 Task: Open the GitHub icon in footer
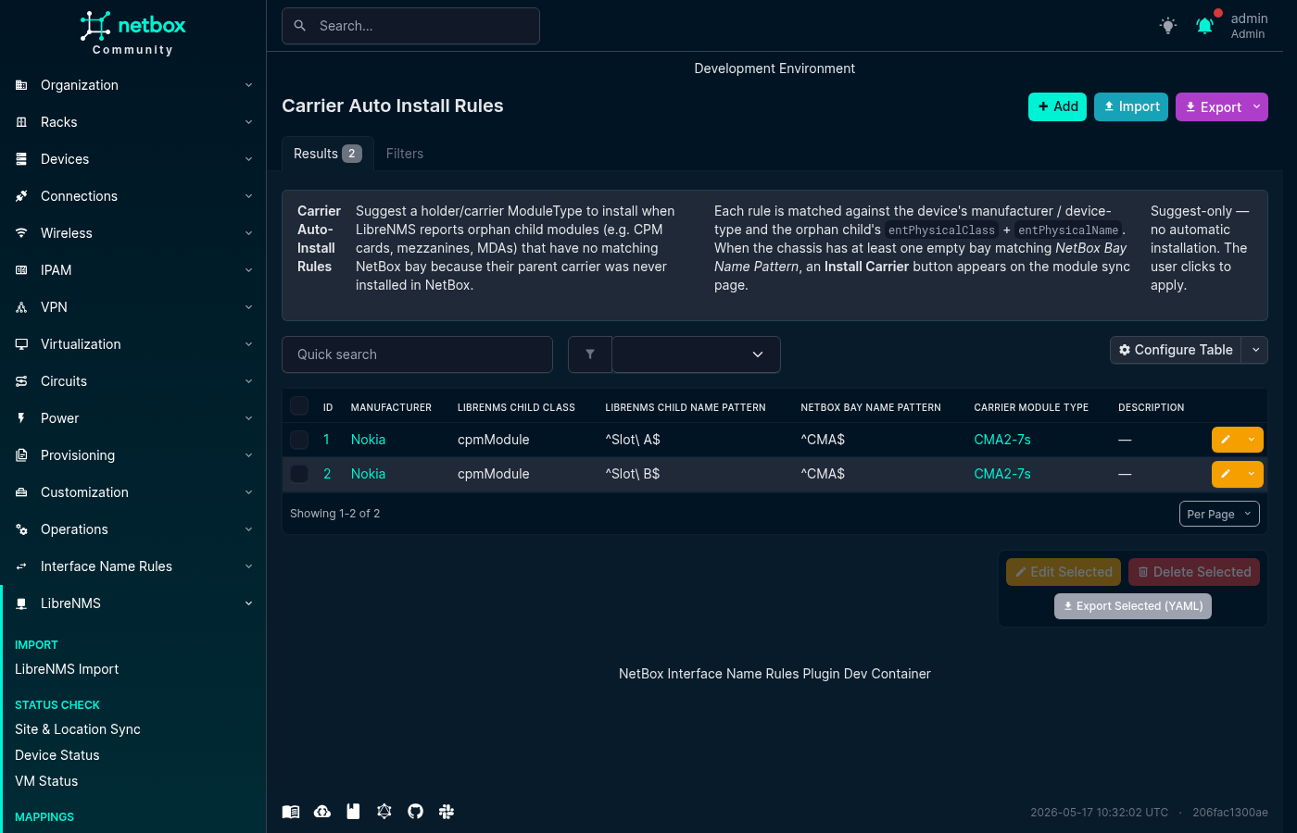[x=415, y=812]
